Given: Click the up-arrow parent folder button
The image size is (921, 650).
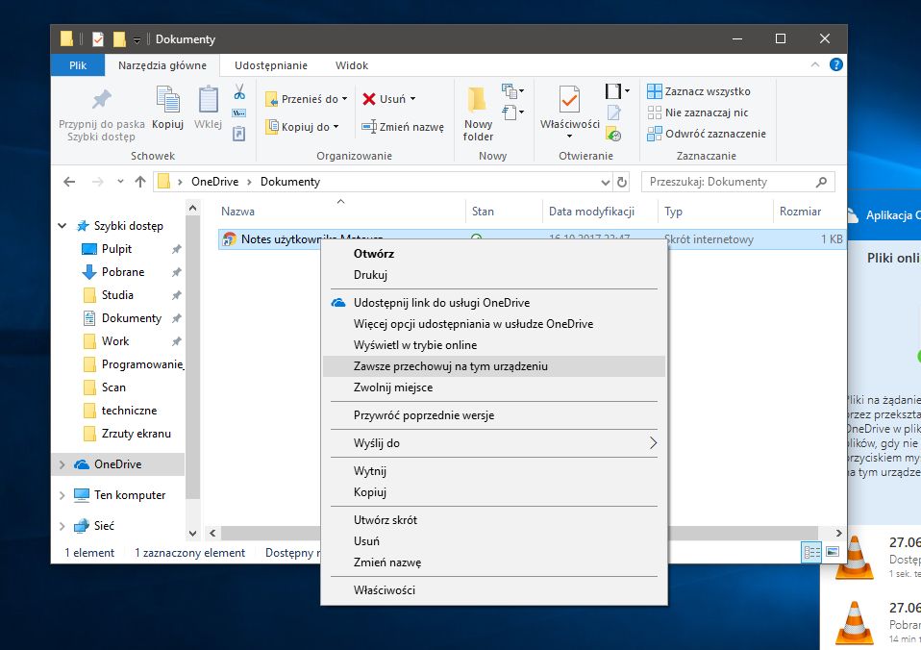Looking at the screenshot, I should 140,182.
